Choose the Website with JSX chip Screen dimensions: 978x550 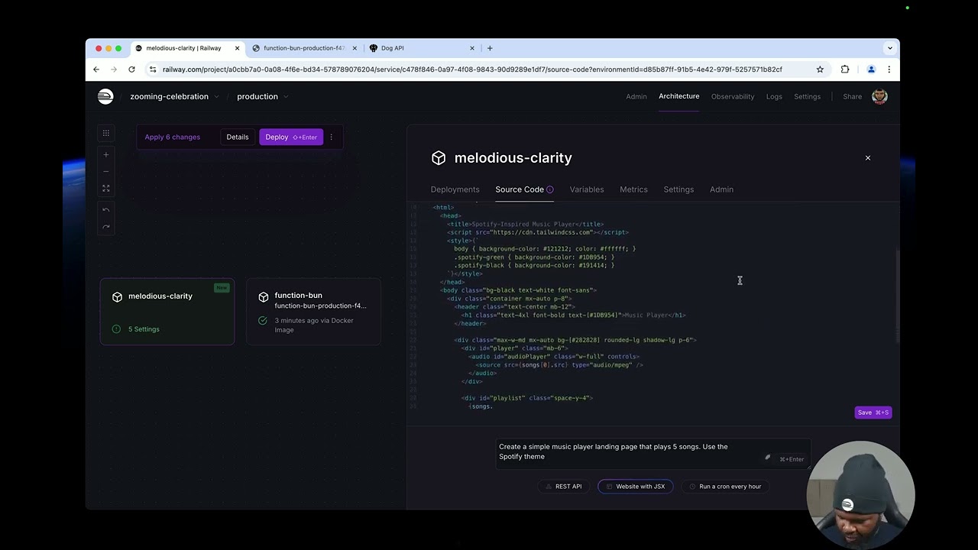click(x=635, y=487)
